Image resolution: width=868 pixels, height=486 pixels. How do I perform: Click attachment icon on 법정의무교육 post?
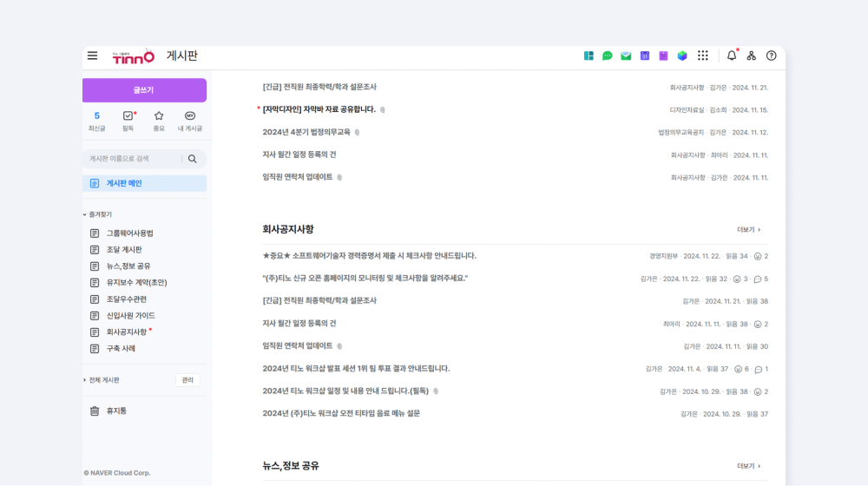tap(357, 132)
